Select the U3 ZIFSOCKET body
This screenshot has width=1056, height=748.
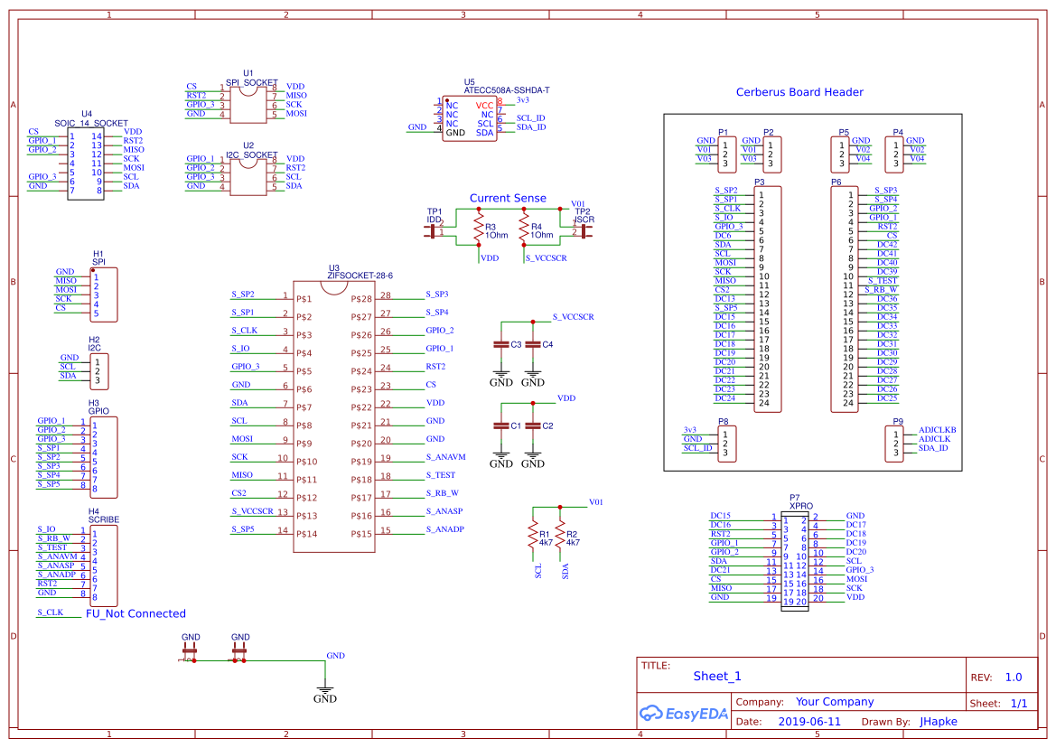(334, 416)
